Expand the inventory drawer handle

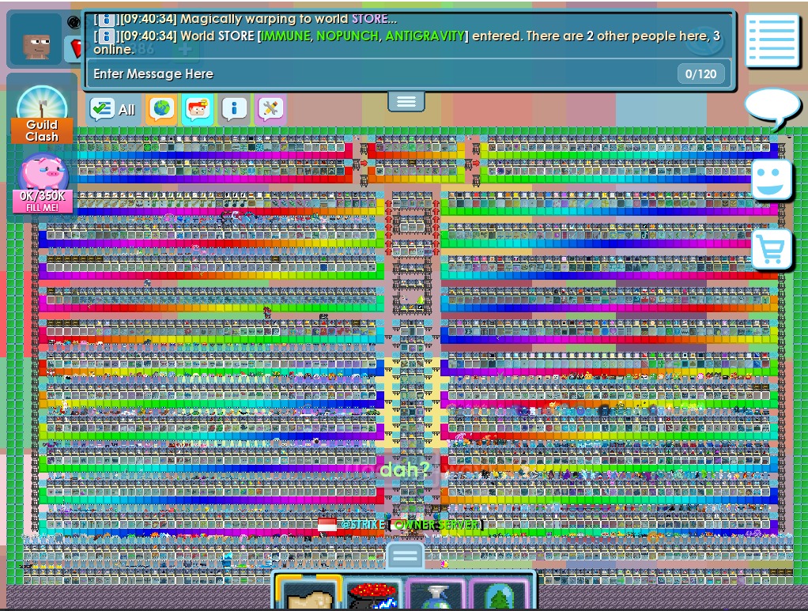tap(405, 556)
